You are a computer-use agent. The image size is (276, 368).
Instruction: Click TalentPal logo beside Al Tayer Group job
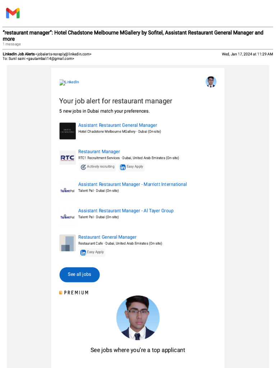click(x=68, y=217)
